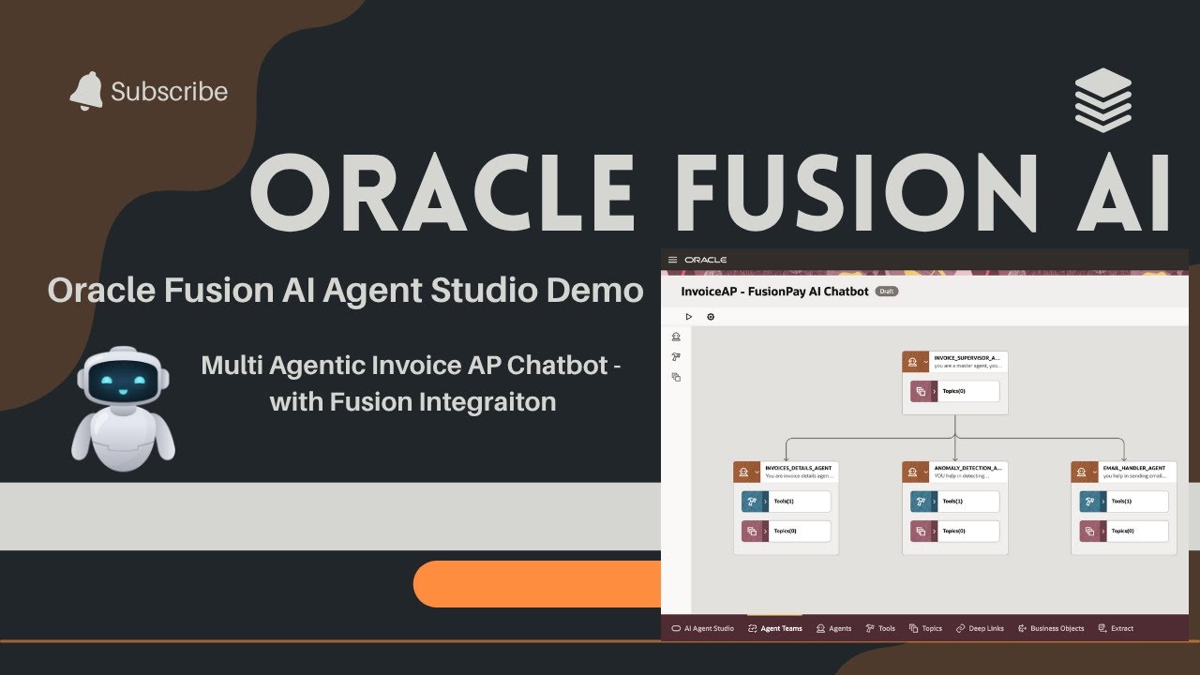Select the Agent Teams tab
This screenshot has width=1200, height=675.
[774, 628]
